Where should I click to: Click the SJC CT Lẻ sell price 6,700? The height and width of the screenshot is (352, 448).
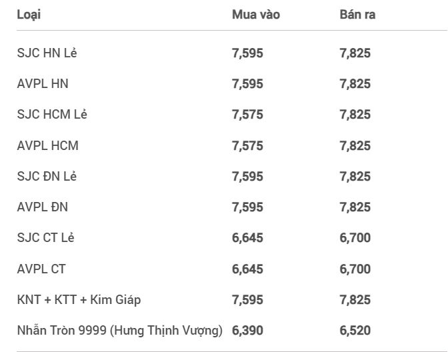[x=355, y=237]
